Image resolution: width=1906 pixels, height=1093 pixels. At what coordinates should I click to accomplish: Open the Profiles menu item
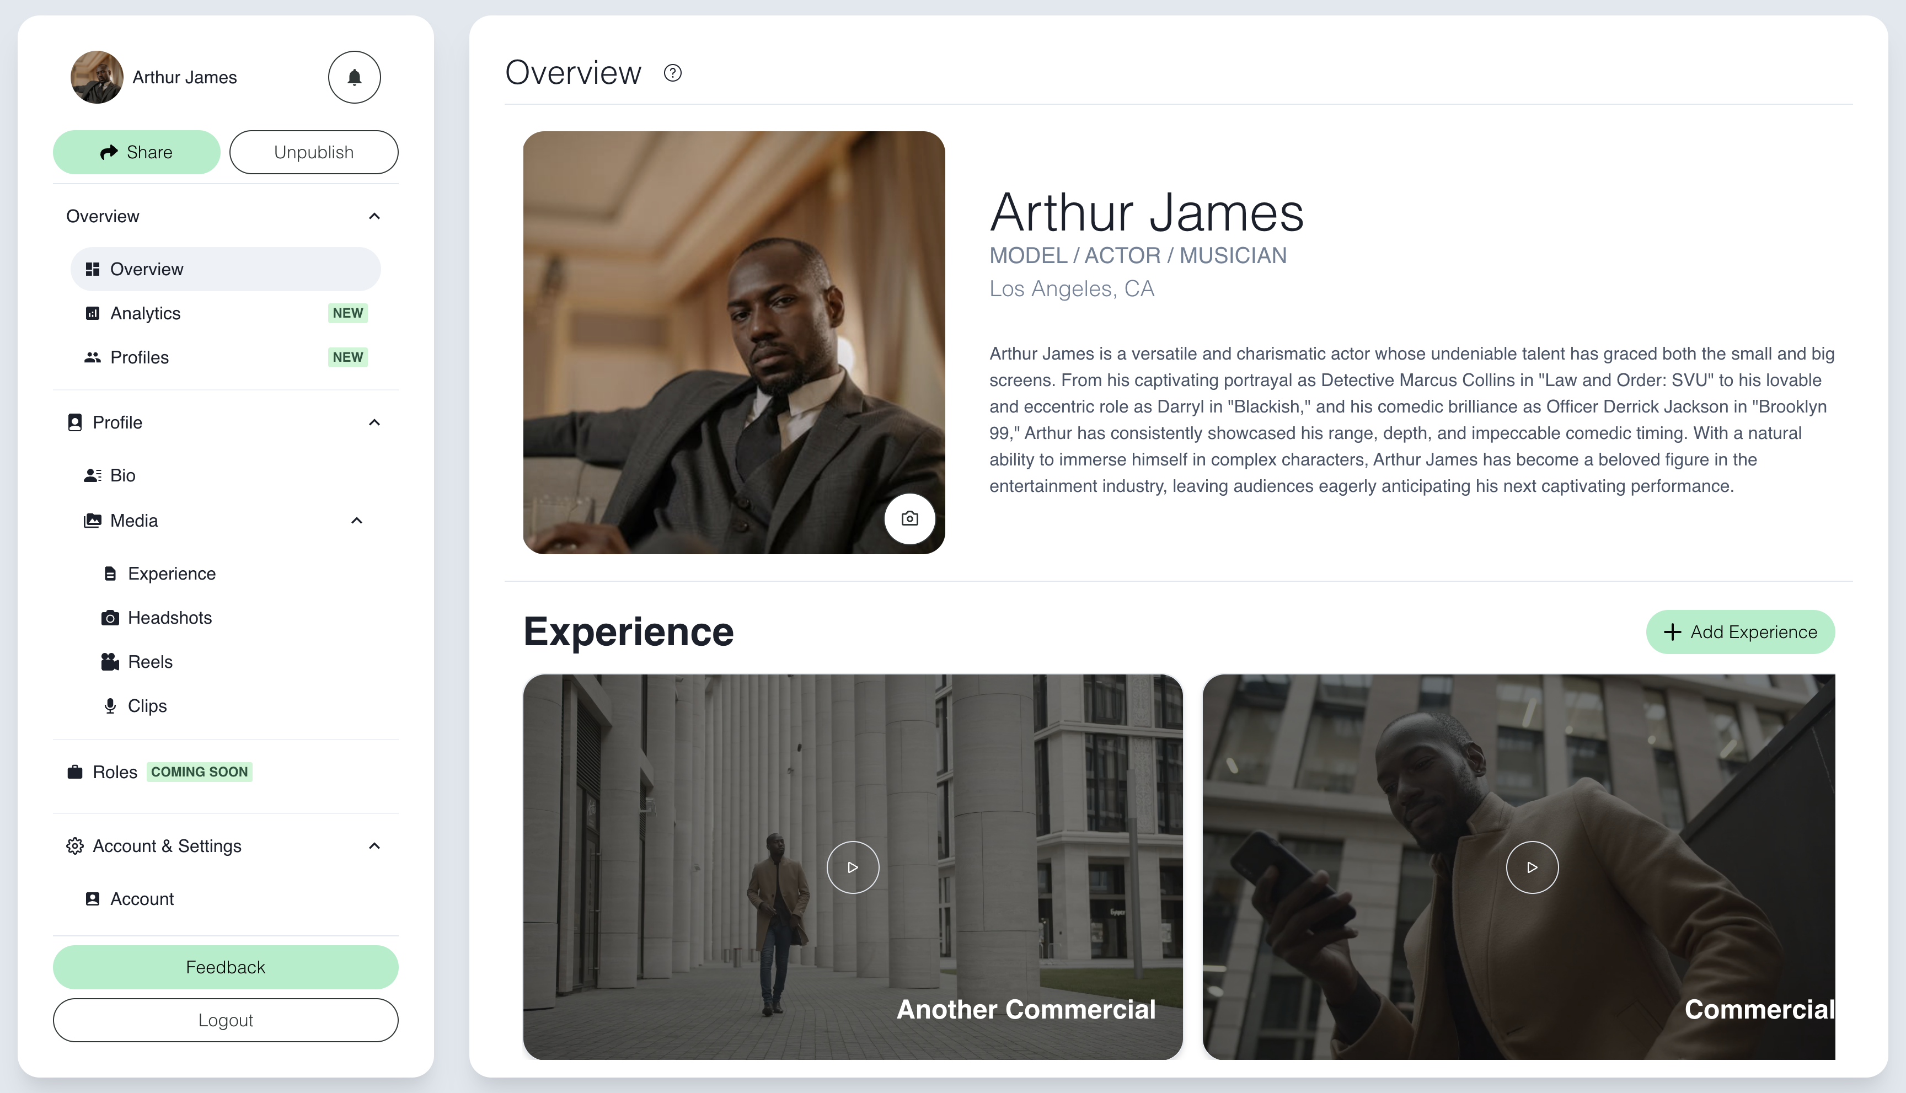pyautogui.click(x=140, y=357)
